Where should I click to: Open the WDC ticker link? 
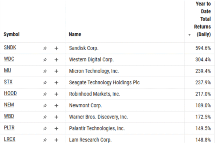point(9,59)
